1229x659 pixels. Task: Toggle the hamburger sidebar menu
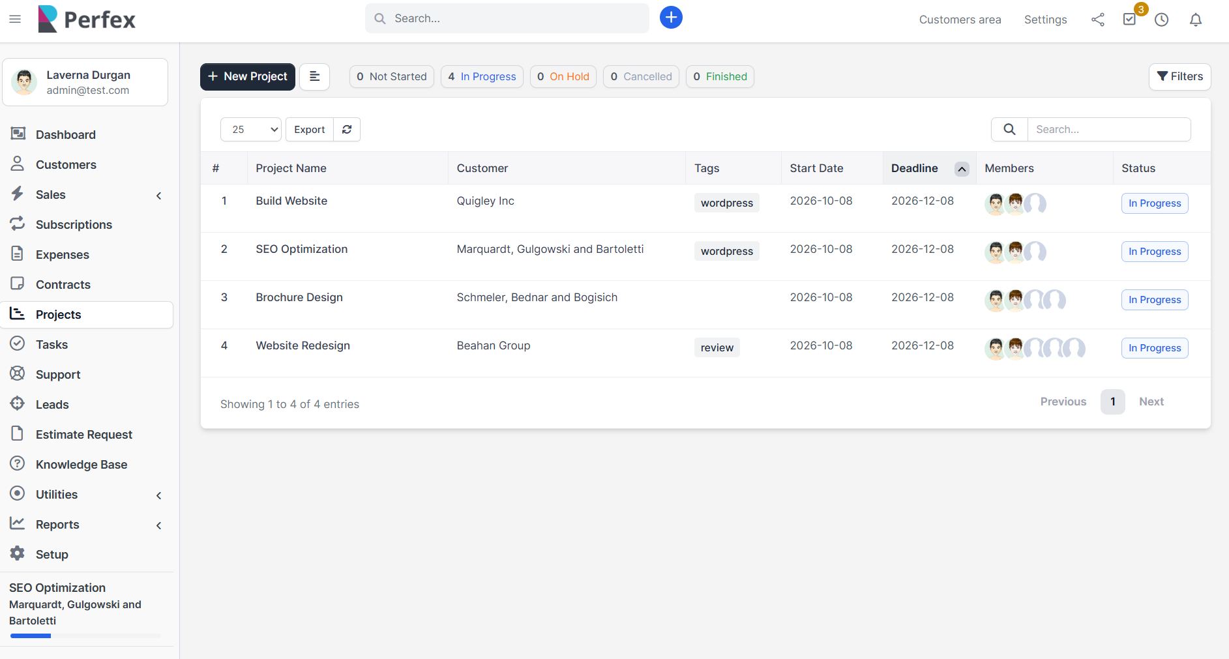tap(15, 19)
